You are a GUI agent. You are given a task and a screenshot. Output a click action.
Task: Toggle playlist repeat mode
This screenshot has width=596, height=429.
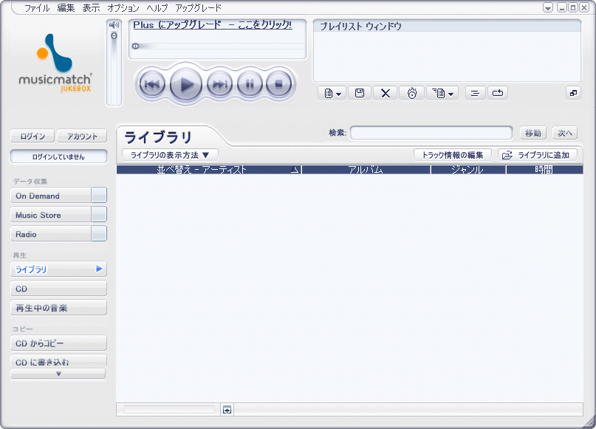(497, 93)
